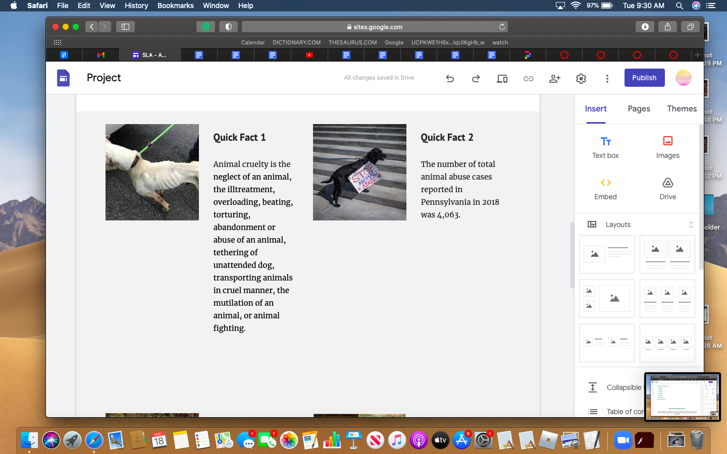Switch to the Themes tab

pyautogui.click(x=682, y=108)
